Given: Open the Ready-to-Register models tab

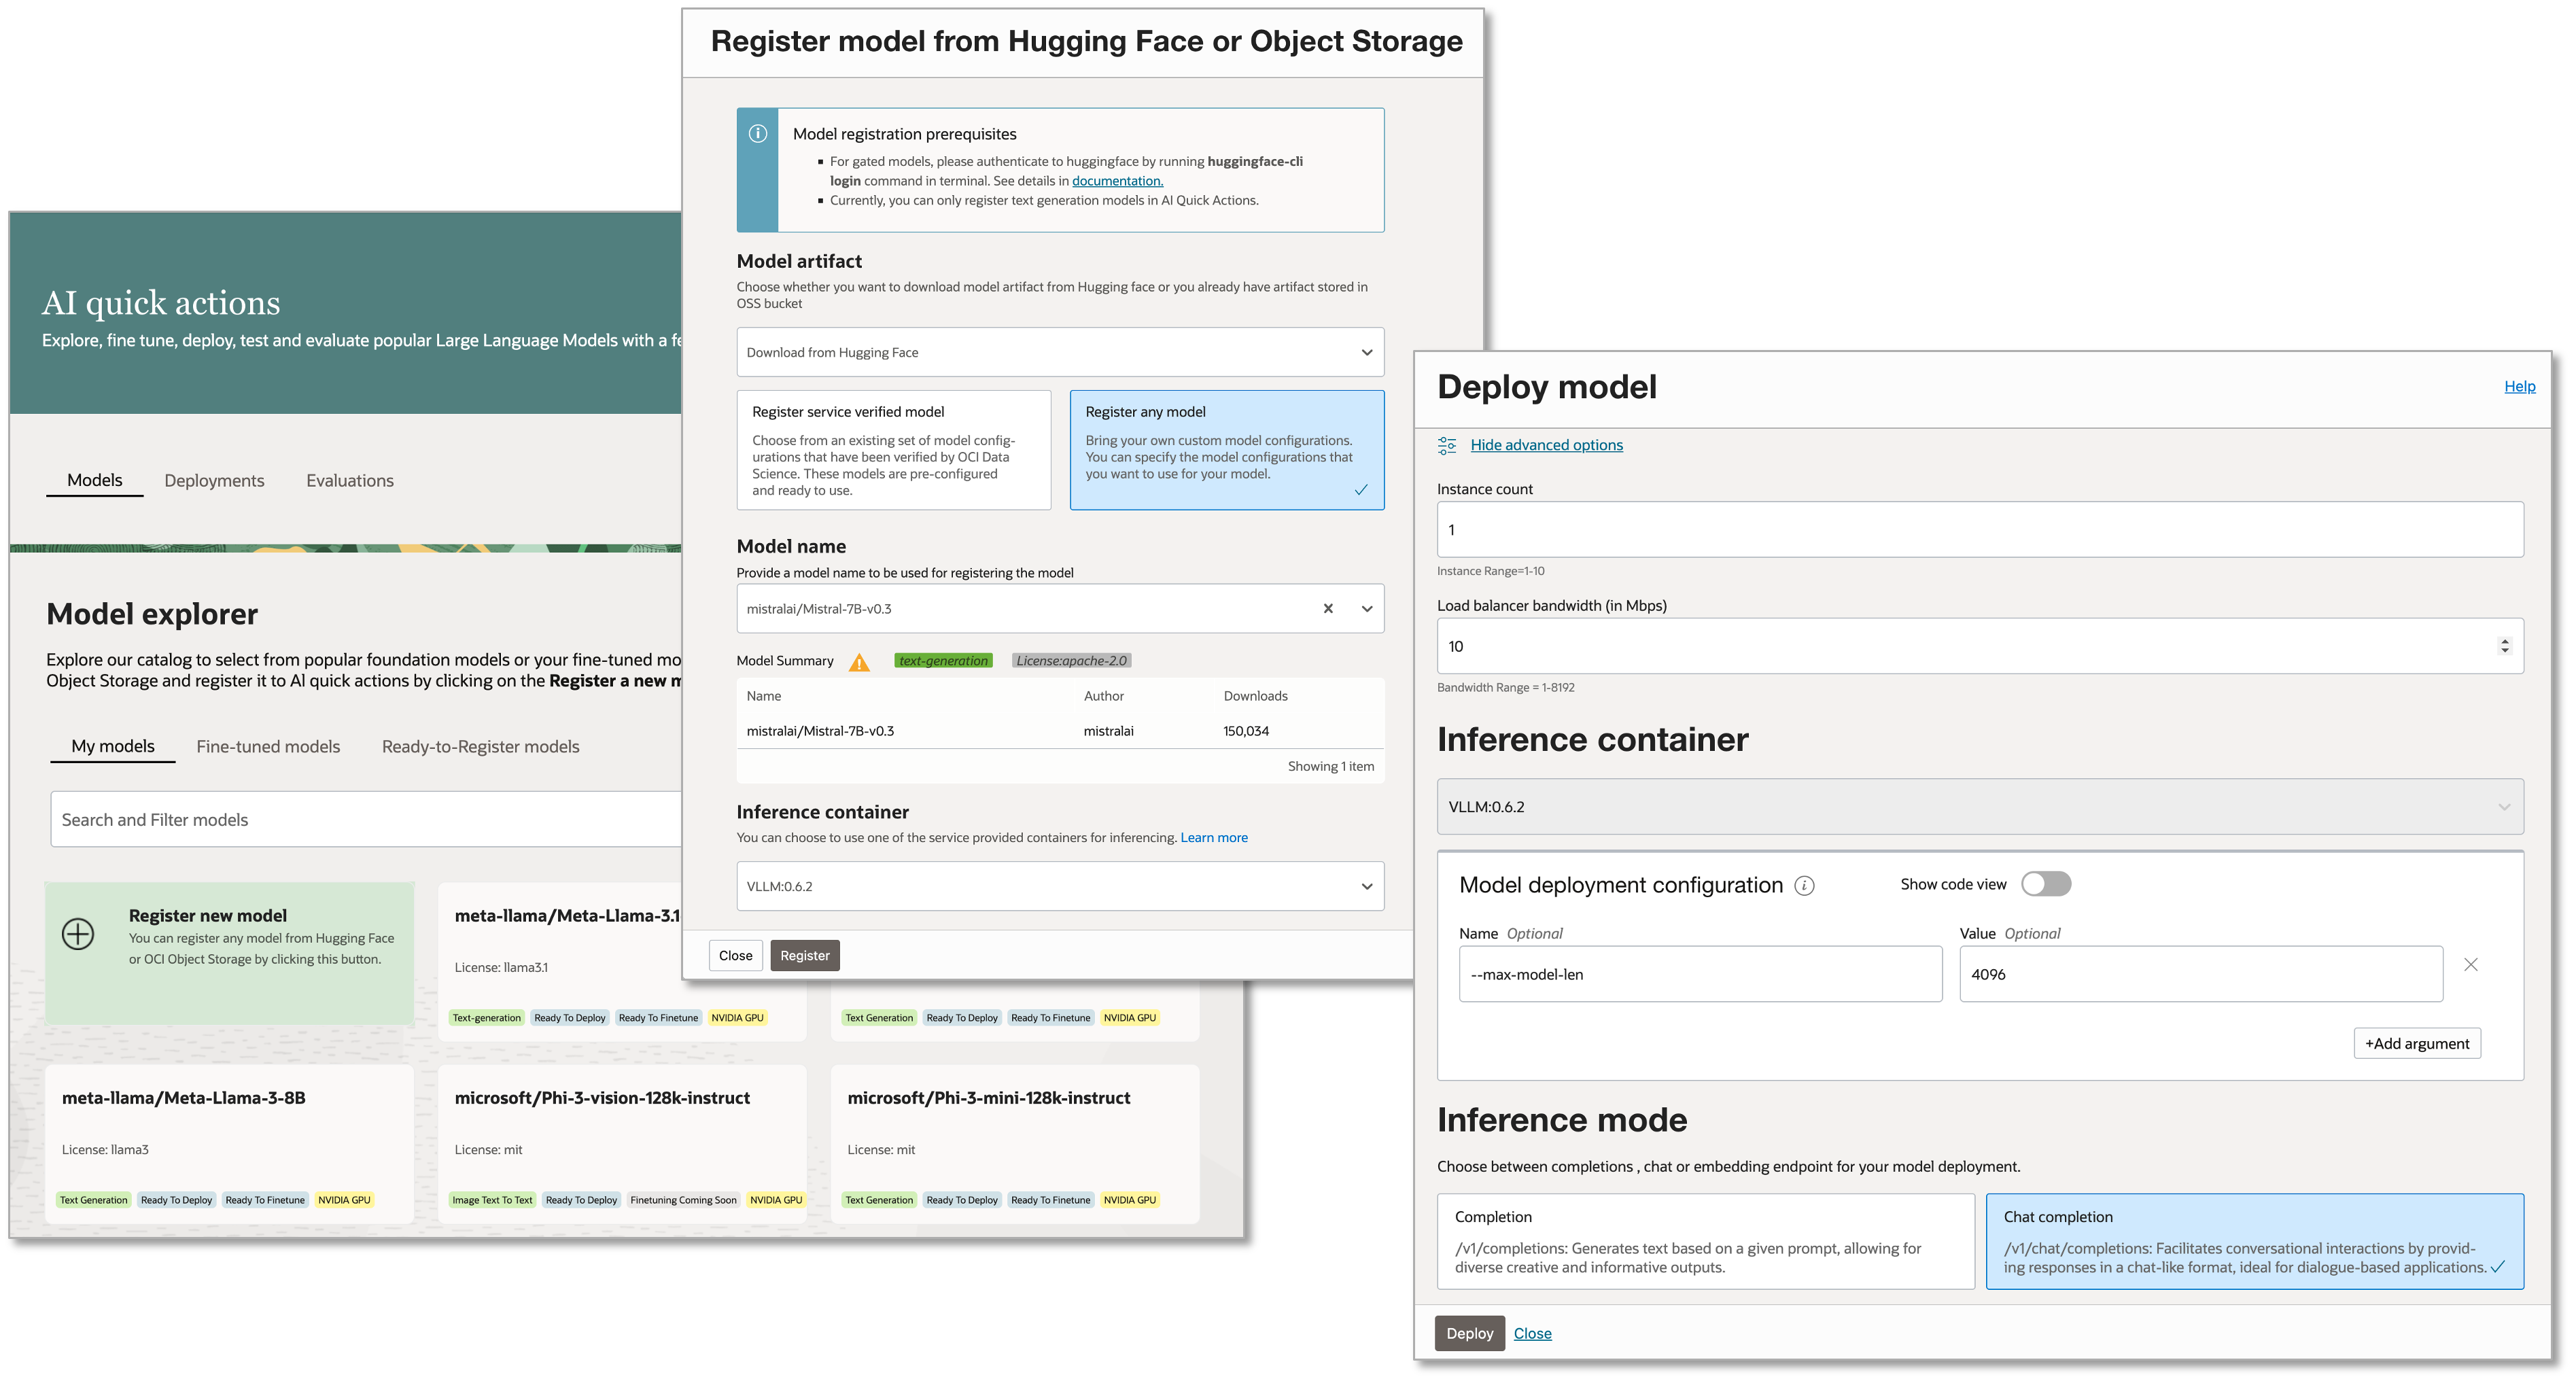Looking at the screenshot, I should pos(480,747).
